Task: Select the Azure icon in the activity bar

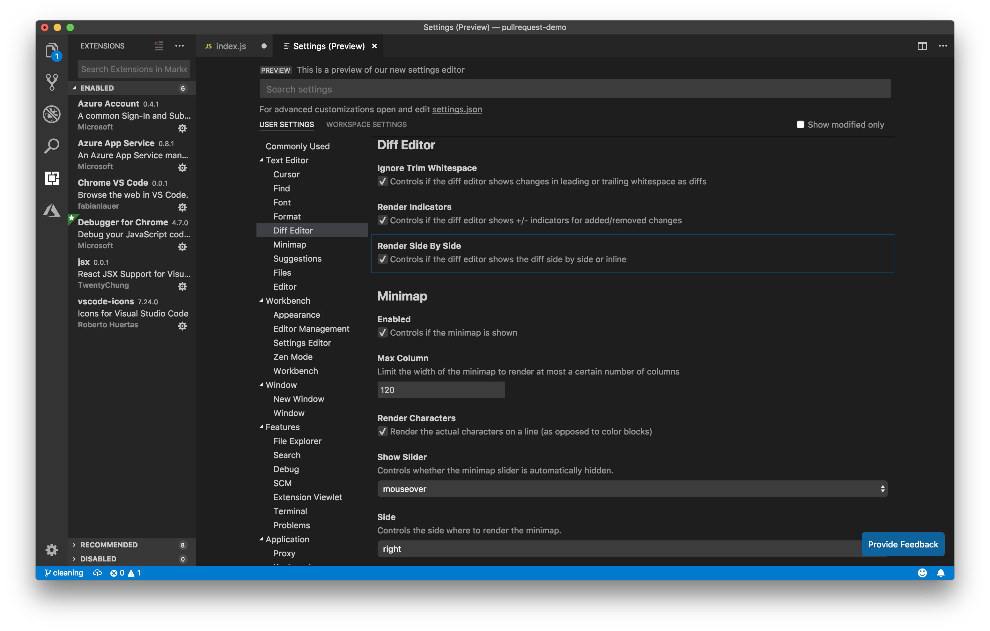Action: [51, 210]
